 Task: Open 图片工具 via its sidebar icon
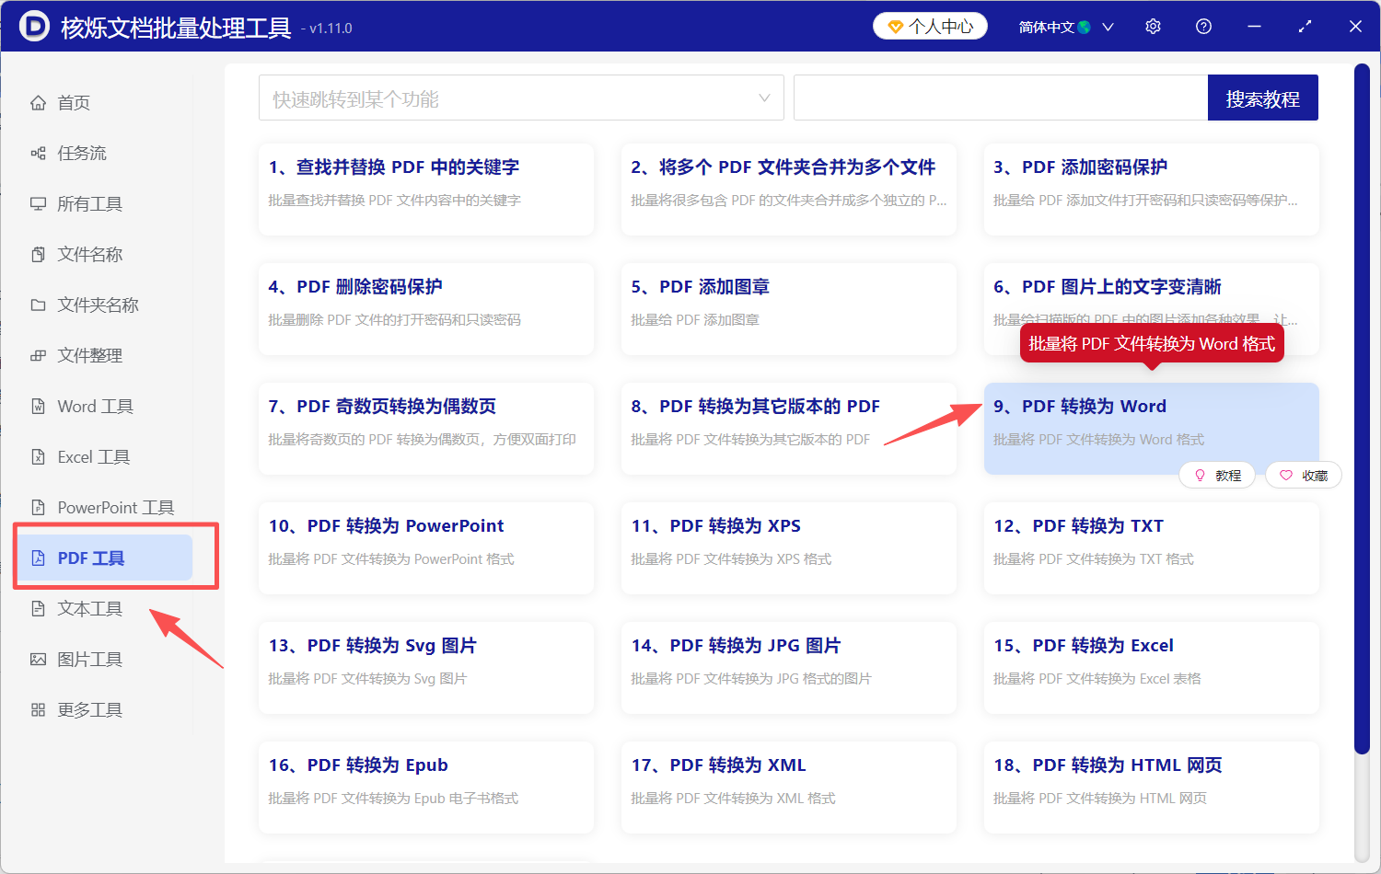38,659
